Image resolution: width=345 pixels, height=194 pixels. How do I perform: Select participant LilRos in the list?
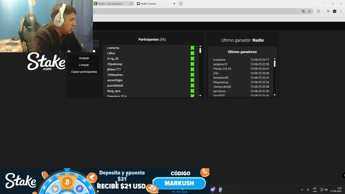click(x=111, y=53)
